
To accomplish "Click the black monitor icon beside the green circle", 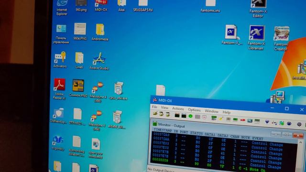I will point(184,116).
